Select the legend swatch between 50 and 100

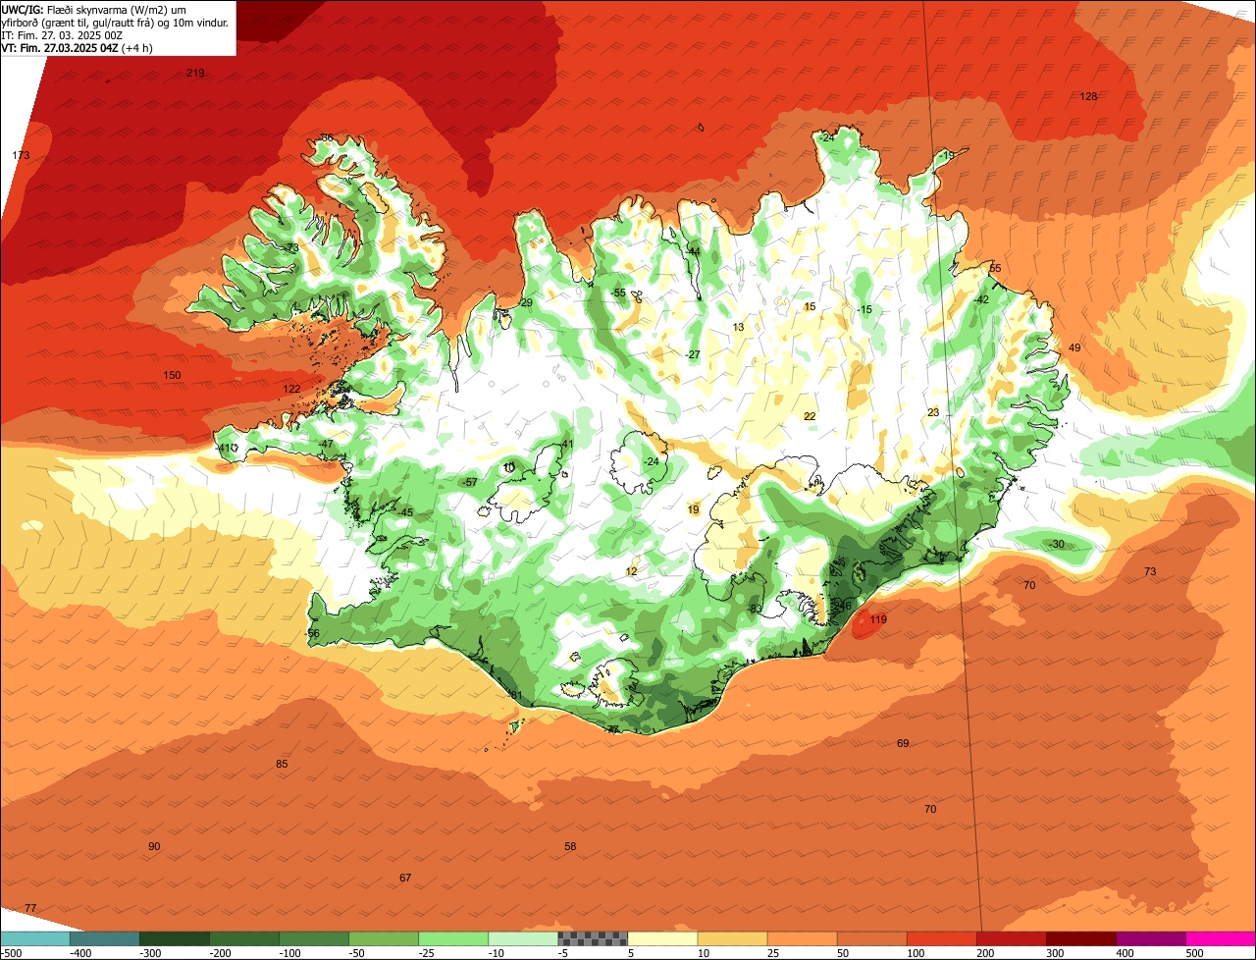tap(870, 938)
